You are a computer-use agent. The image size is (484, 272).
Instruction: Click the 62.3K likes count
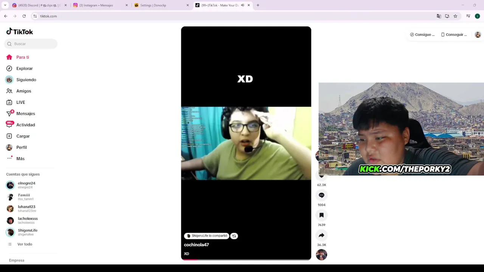321,185
